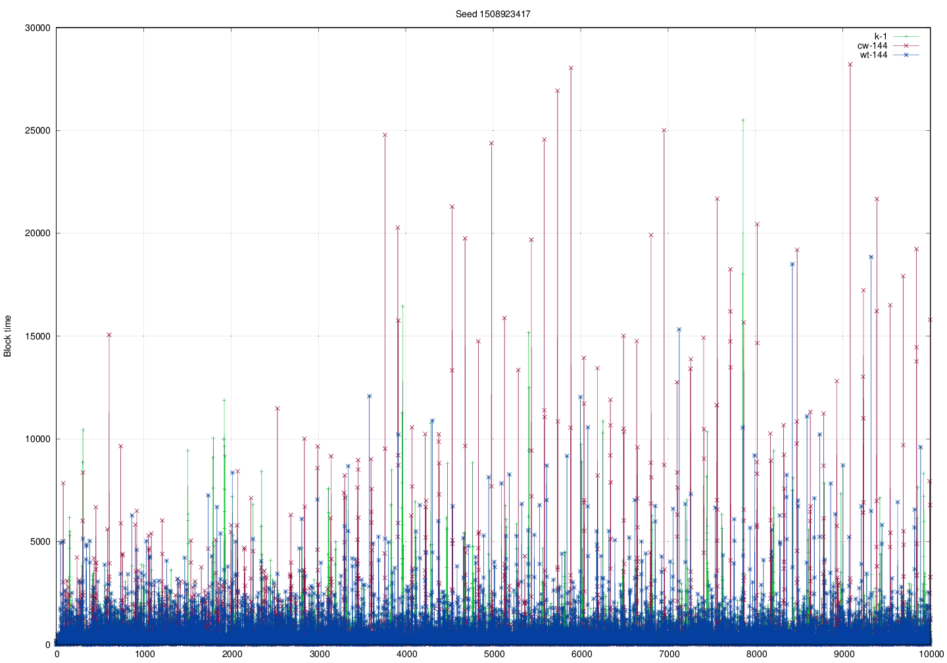Click the red cw-144 peak at 15000 near x 600
The width and height of the screenshot is (947, 663).
tap(109, 335)
